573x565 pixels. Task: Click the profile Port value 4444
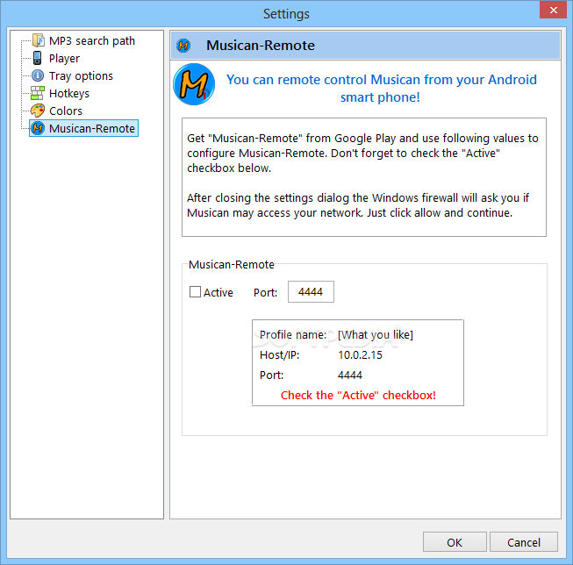350,375
